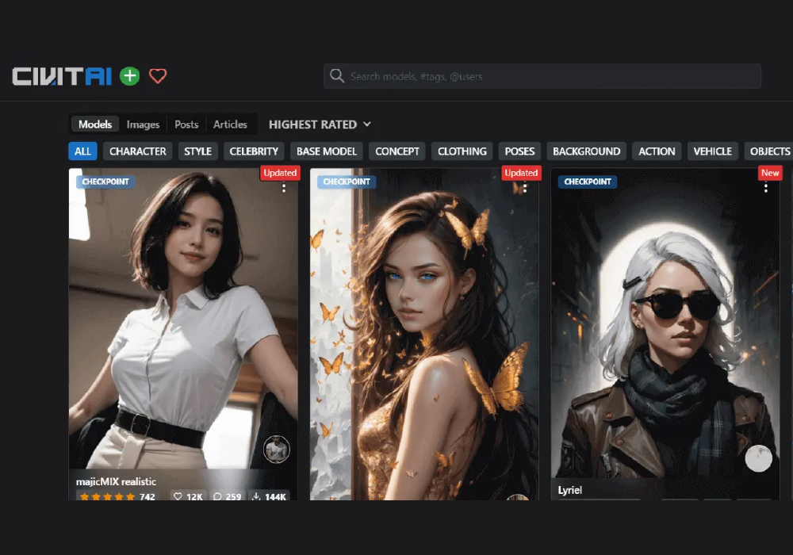Filter by the CHARACTER category
The height and width of the screenshot is (555, 793).
[x=137, y=151]
